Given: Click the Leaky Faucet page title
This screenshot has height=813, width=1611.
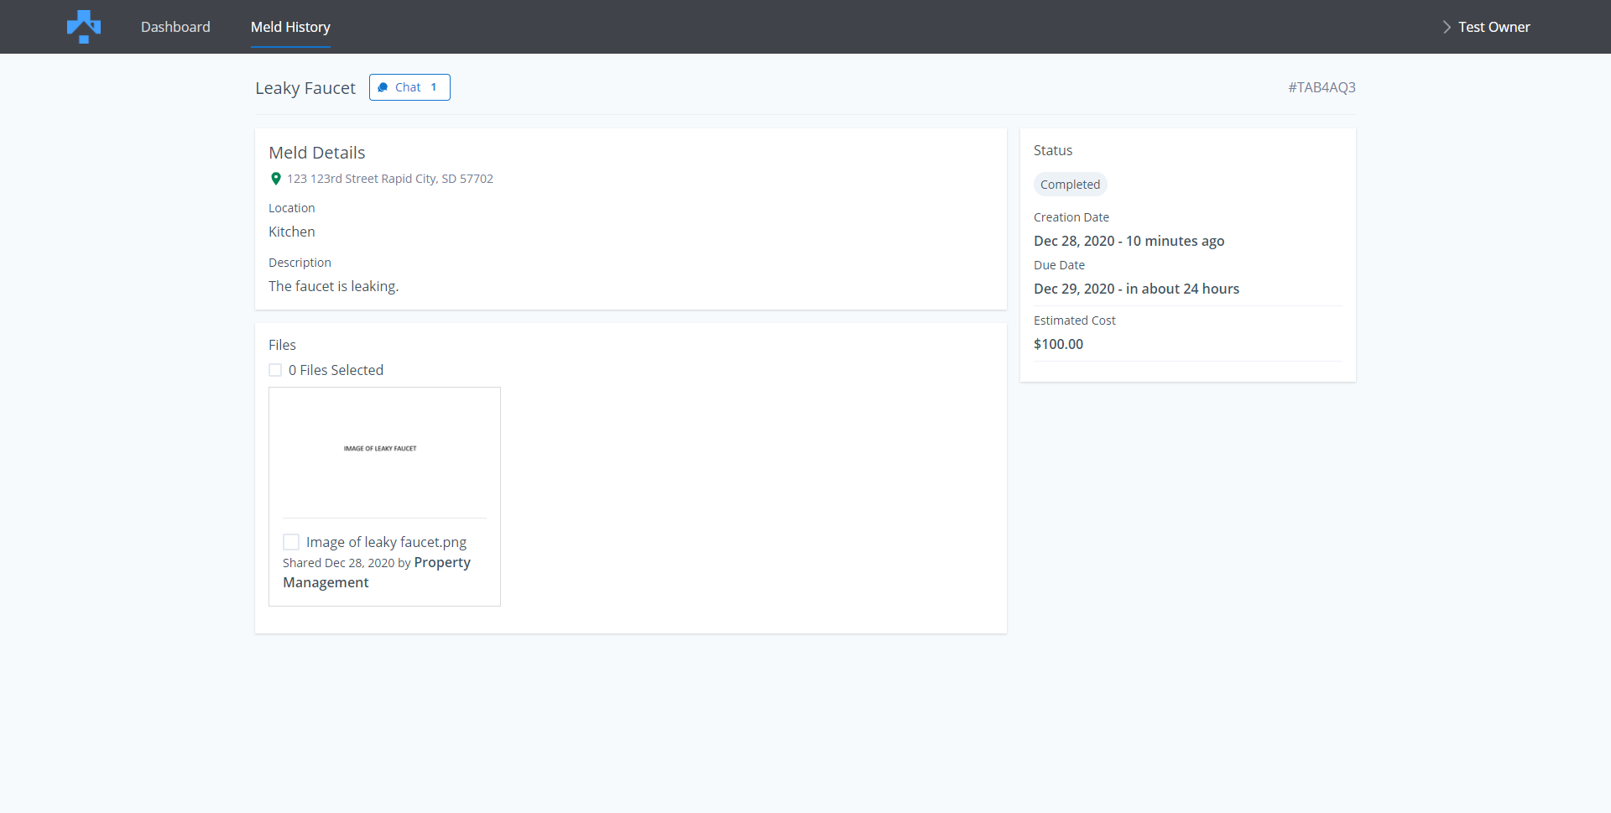Looking at the screenshot, I should click(305, 88).
